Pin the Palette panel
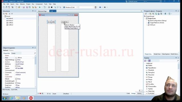This screenshot has width=182, height=102. pos(176,58)
